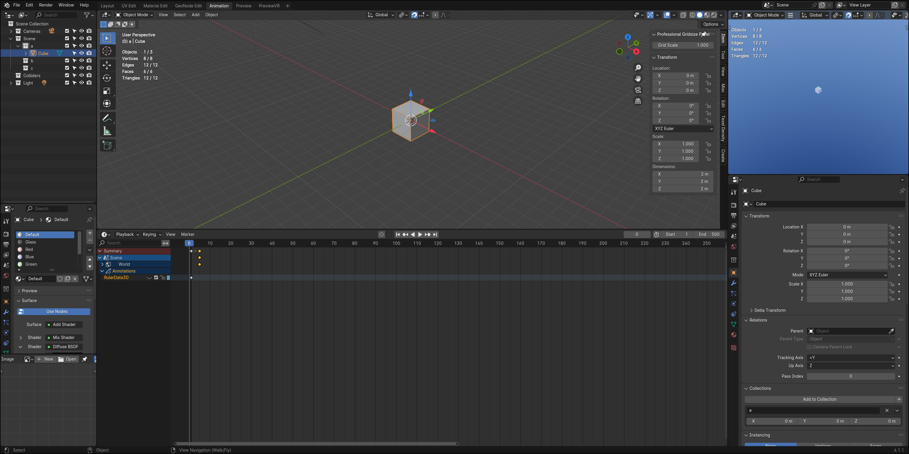Toggle selectability of collection b
Screen dimensions: 909x454
tap(75, 61)
